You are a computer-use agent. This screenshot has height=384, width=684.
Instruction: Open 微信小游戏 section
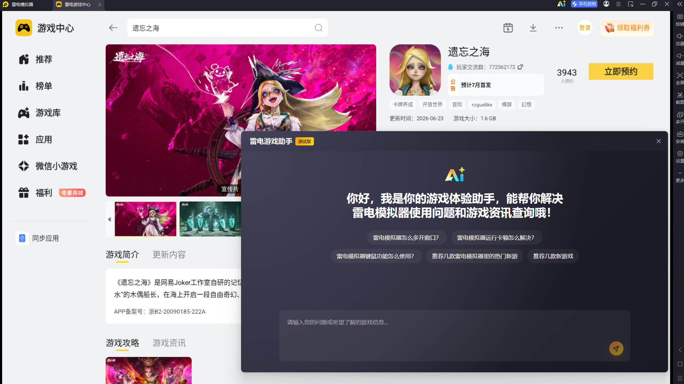point(48,166)
